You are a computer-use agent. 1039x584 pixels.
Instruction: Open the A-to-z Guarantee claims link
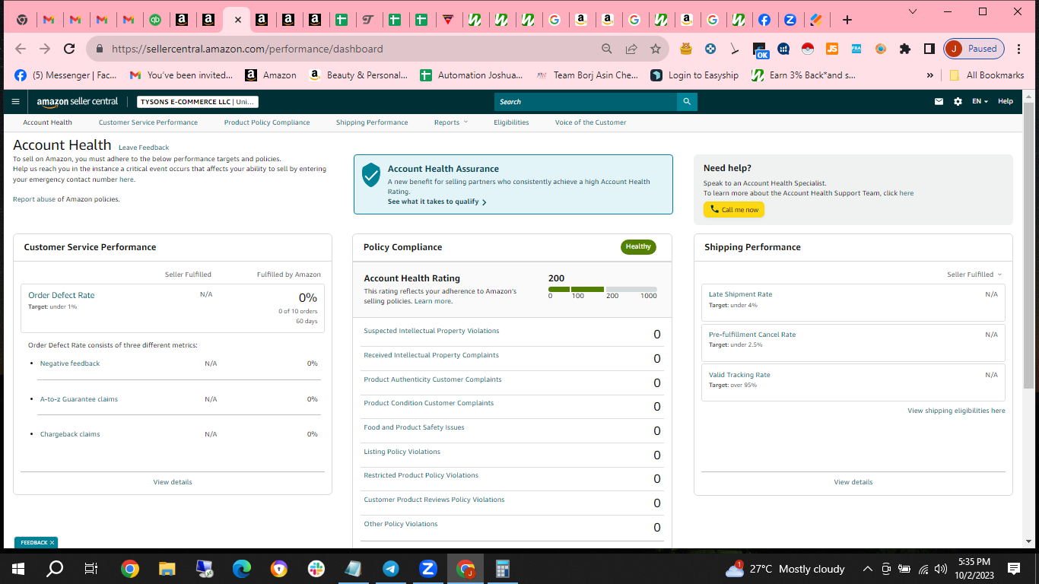[79, 399]
